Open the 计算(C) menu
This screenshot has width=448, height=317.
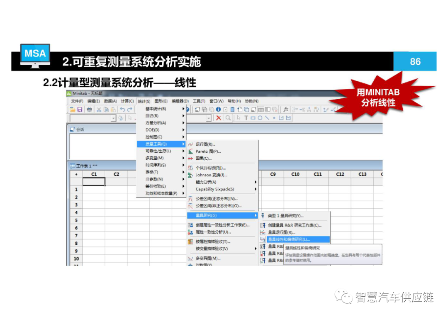pyautogui.click(x=127, y=101)
